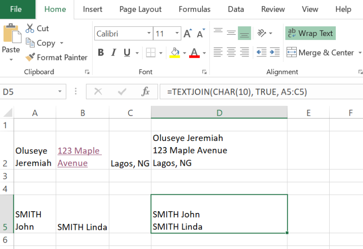
Task: Click the Orientation text angle icon
Action: 262,33
